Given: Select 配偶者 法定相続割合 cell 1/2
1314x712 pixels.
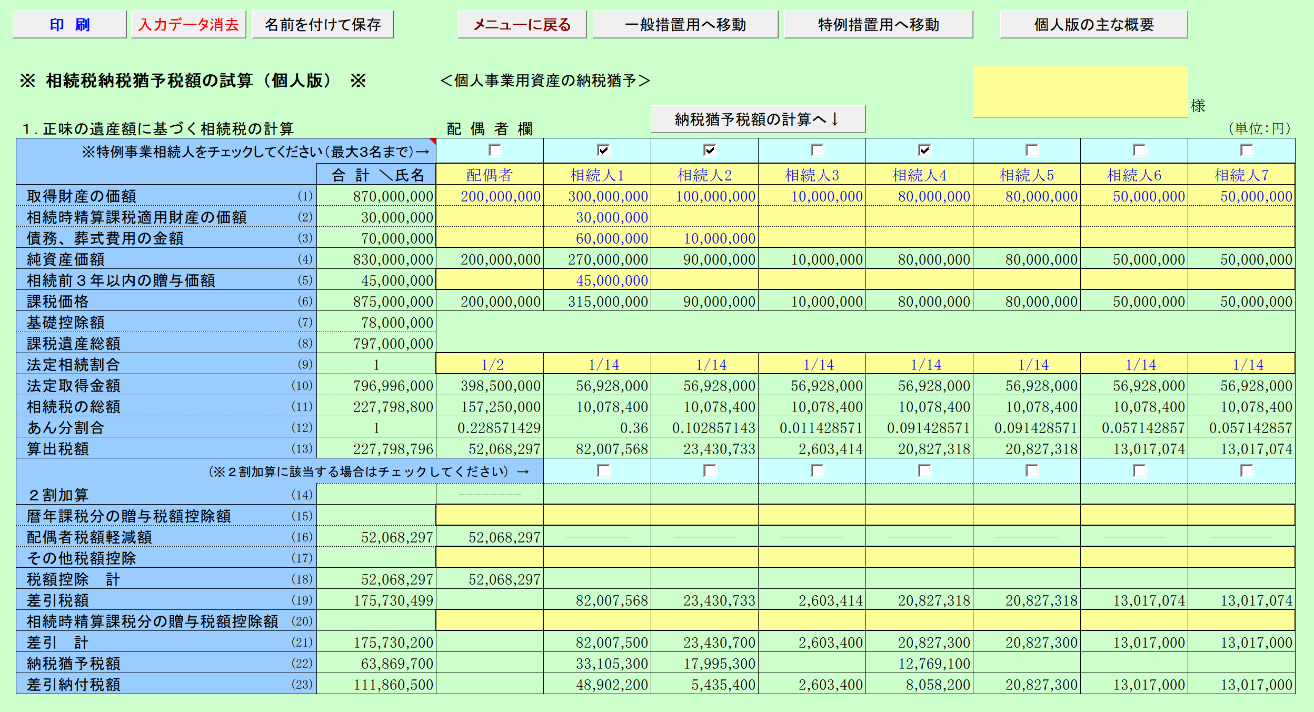Looking at the screenshot, I should (x=490, y=364).
